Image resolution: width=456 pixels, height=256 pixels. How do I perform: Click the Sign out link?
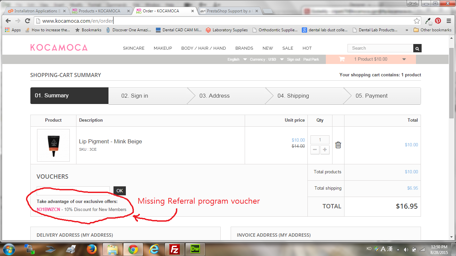point(294,59)
